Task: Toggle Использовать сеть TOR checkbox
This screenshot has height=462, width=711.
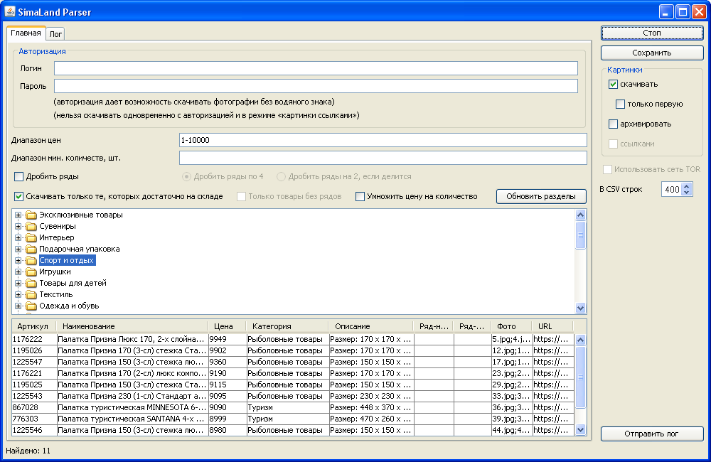Action: [x=607, y=169]
